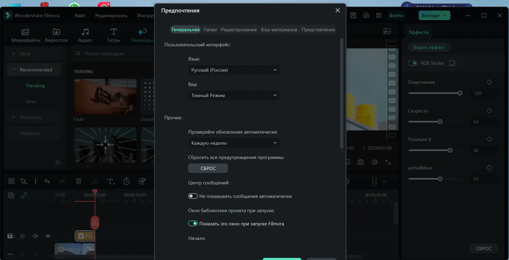Hide track 2 with the eye icon

coord(48,236)
